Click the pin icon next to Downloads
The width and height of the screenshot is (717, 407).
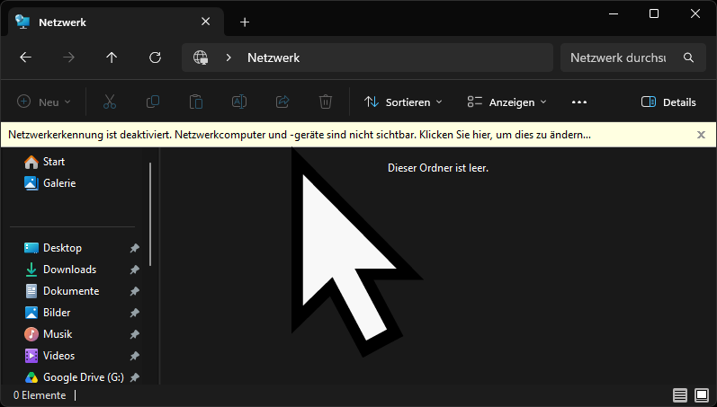(x=134, y=270)
